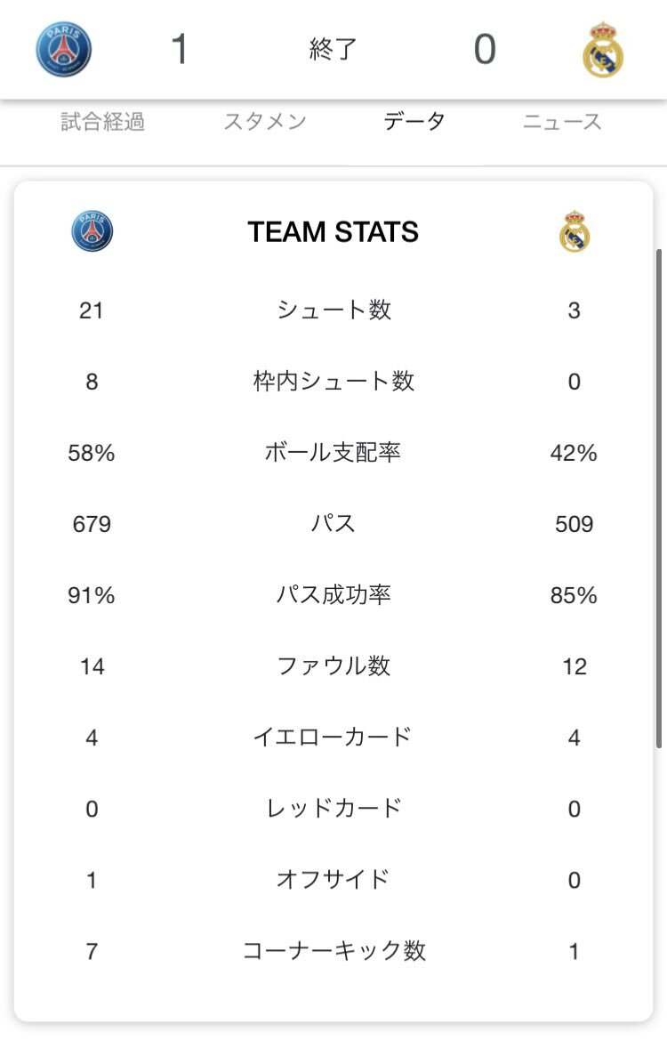Viewport: 667px width, 1040px height.
Task: Click the TEAM STATS heading
Action: pos(333,232)
